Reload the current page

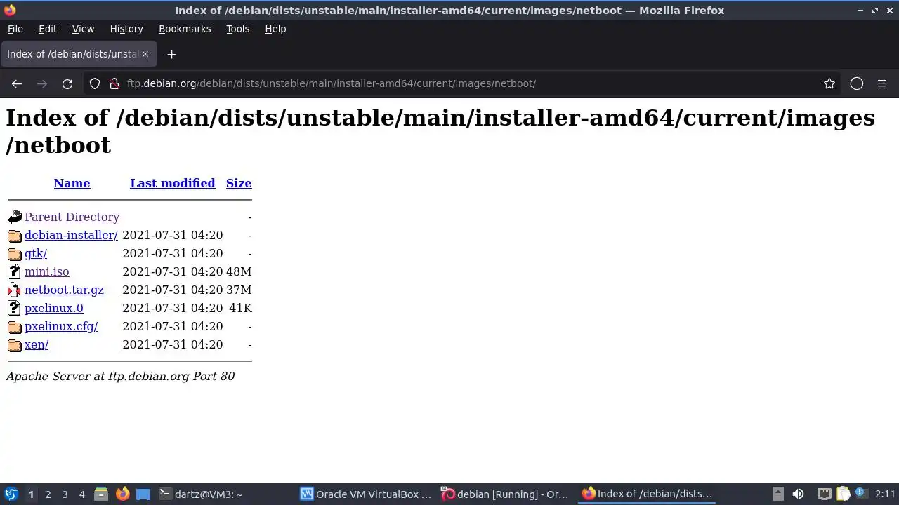(67, 83)
